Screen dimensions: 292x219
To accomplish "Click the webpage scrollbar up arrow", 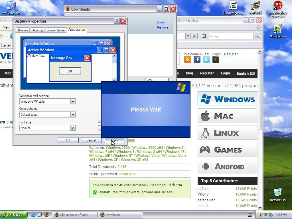I will click(260, 51).
